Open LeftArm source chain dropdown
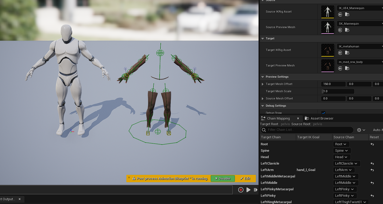The height and width of the screenshot is (204, 383). coord(344,170)
